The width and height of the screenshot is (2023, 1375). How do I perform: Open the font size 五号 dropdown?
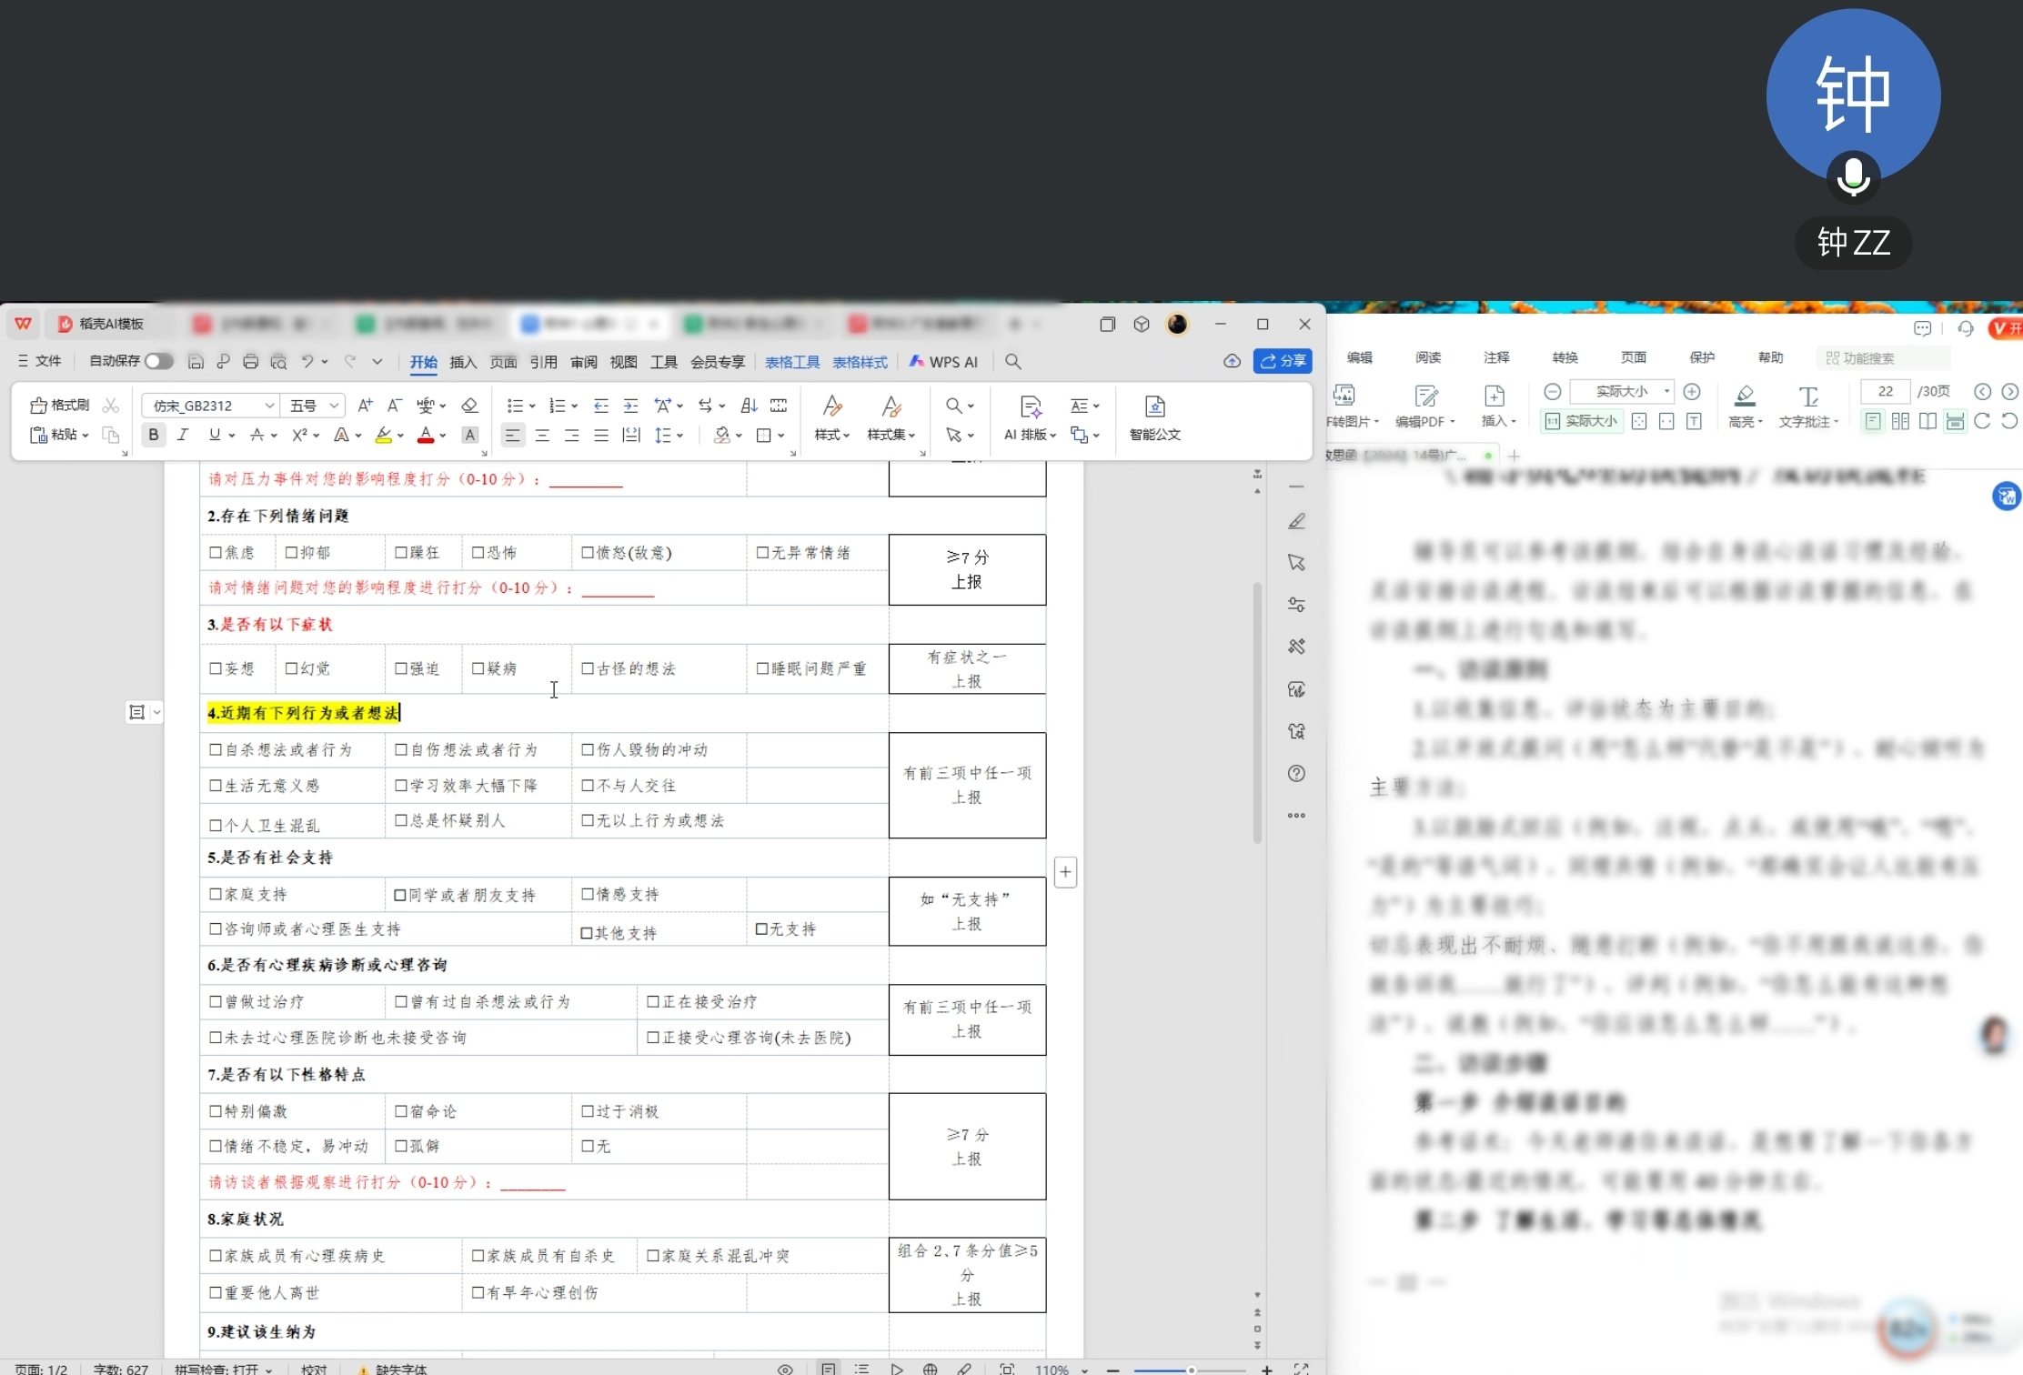point(335,406)
